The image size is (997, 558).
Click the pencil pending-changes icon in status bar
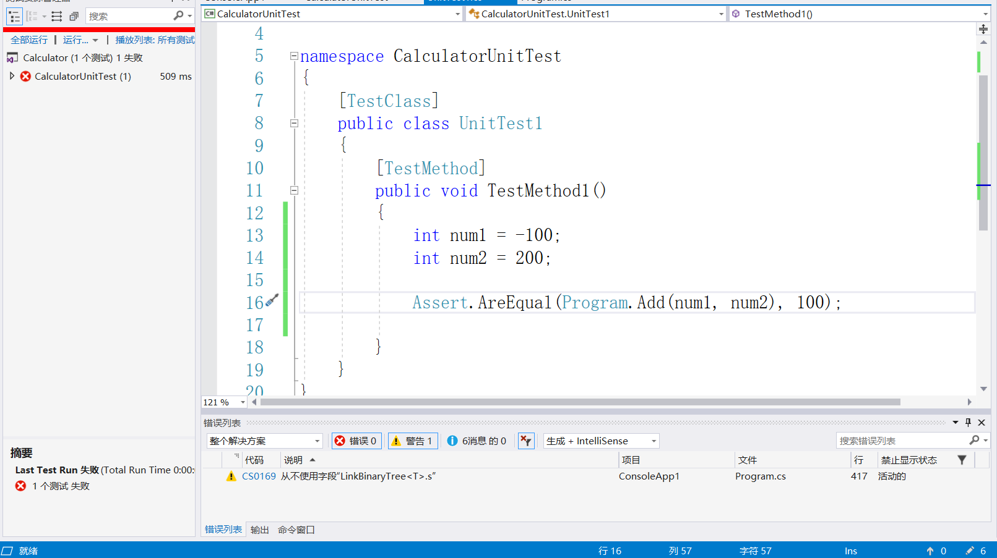(x=970, y=551)
